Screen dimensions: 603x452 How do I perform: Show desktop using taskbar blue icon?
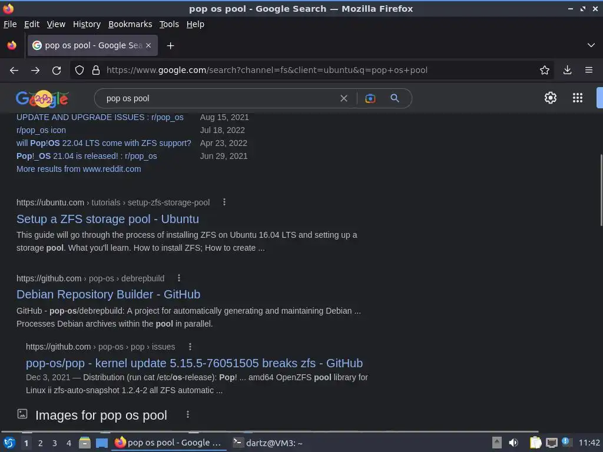[x=101, y=443]
